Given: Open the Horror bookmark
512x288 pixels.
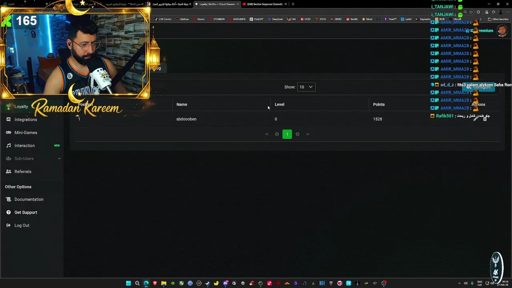Looking at the screenshot, I should [x=199, y=19].
